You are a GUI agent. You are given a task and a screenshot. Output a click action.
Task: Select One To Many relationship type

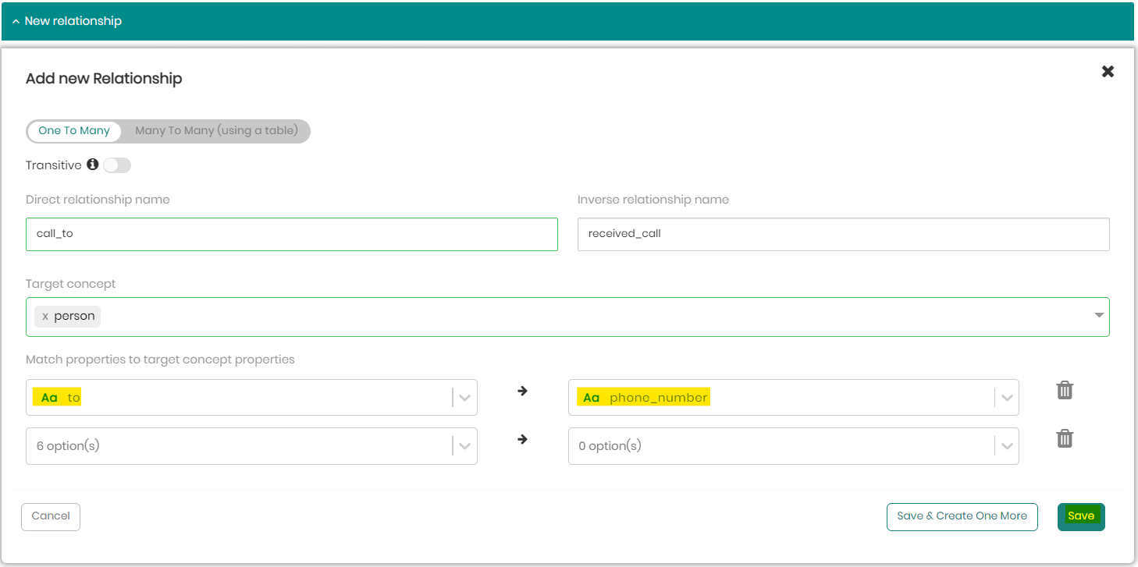click(x=74, y=130)
